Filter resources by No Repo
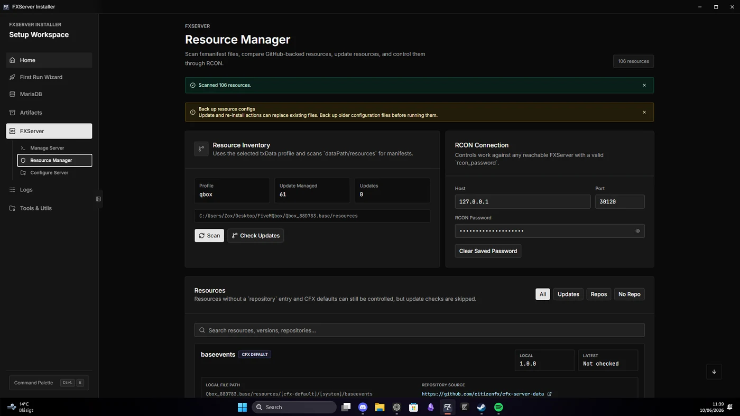 630,294
